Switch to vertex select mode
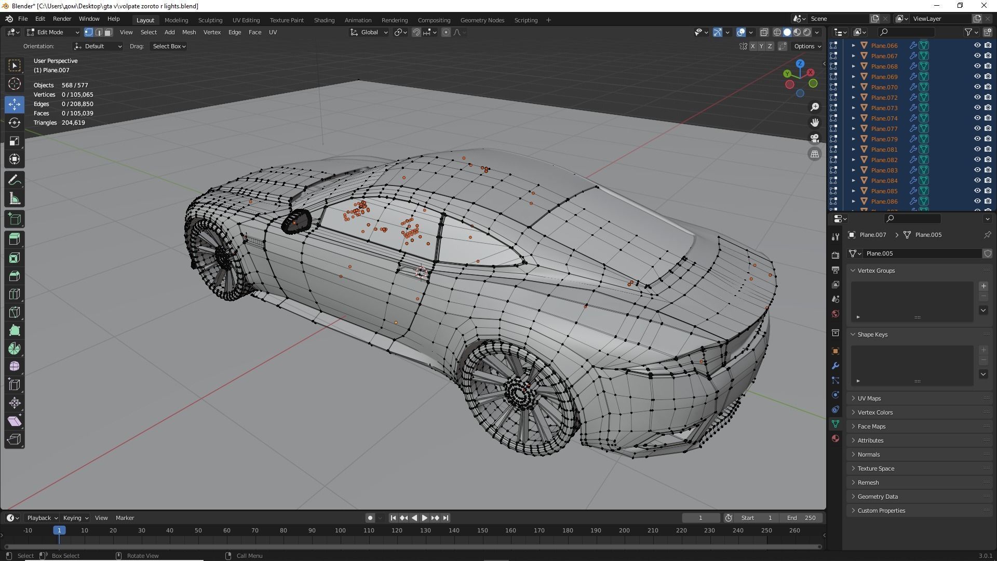 (x=89, y=32)
